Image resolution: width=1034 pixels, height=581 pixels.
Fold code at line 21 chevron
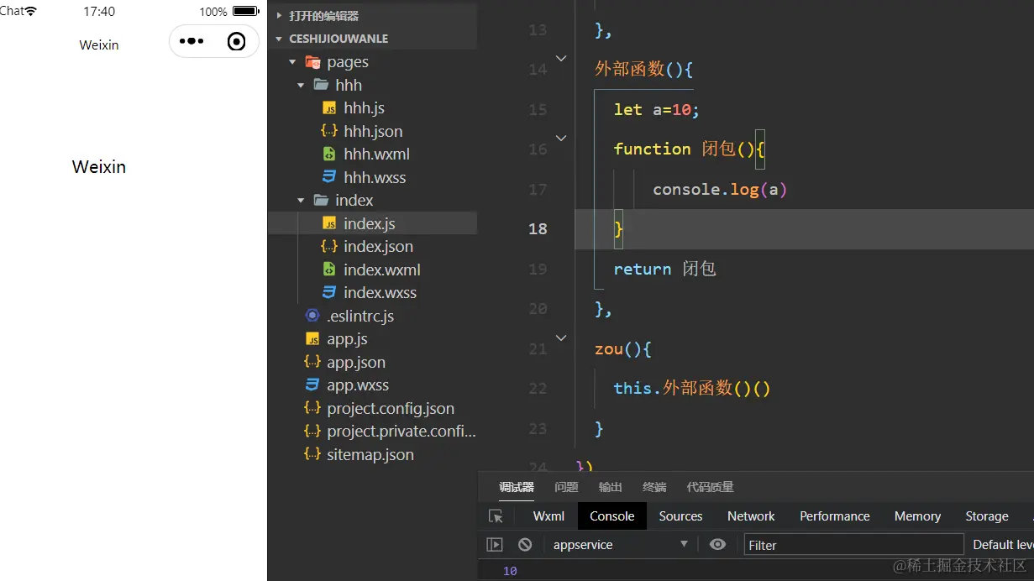click(561, 338)
